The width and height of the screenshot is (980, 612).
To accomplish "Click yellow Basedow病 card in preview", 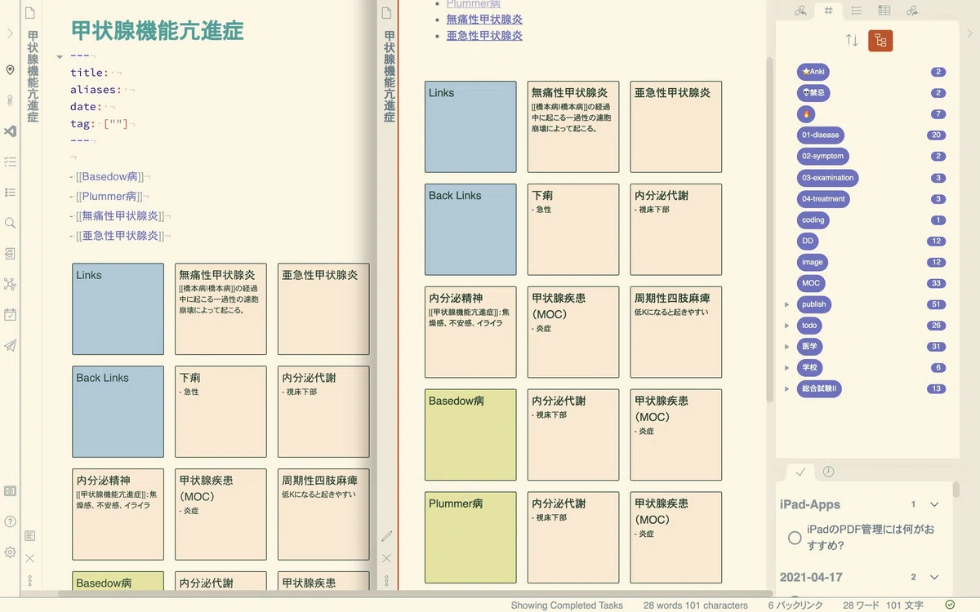I will point(470,435).
